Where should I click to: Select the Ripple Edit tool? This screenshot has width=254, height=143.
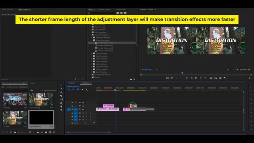point(61,92)
